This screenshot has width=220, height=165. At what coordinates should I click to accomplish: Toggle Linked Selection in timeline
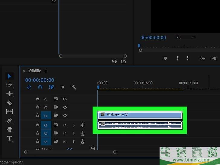click(x=51, y=87)
